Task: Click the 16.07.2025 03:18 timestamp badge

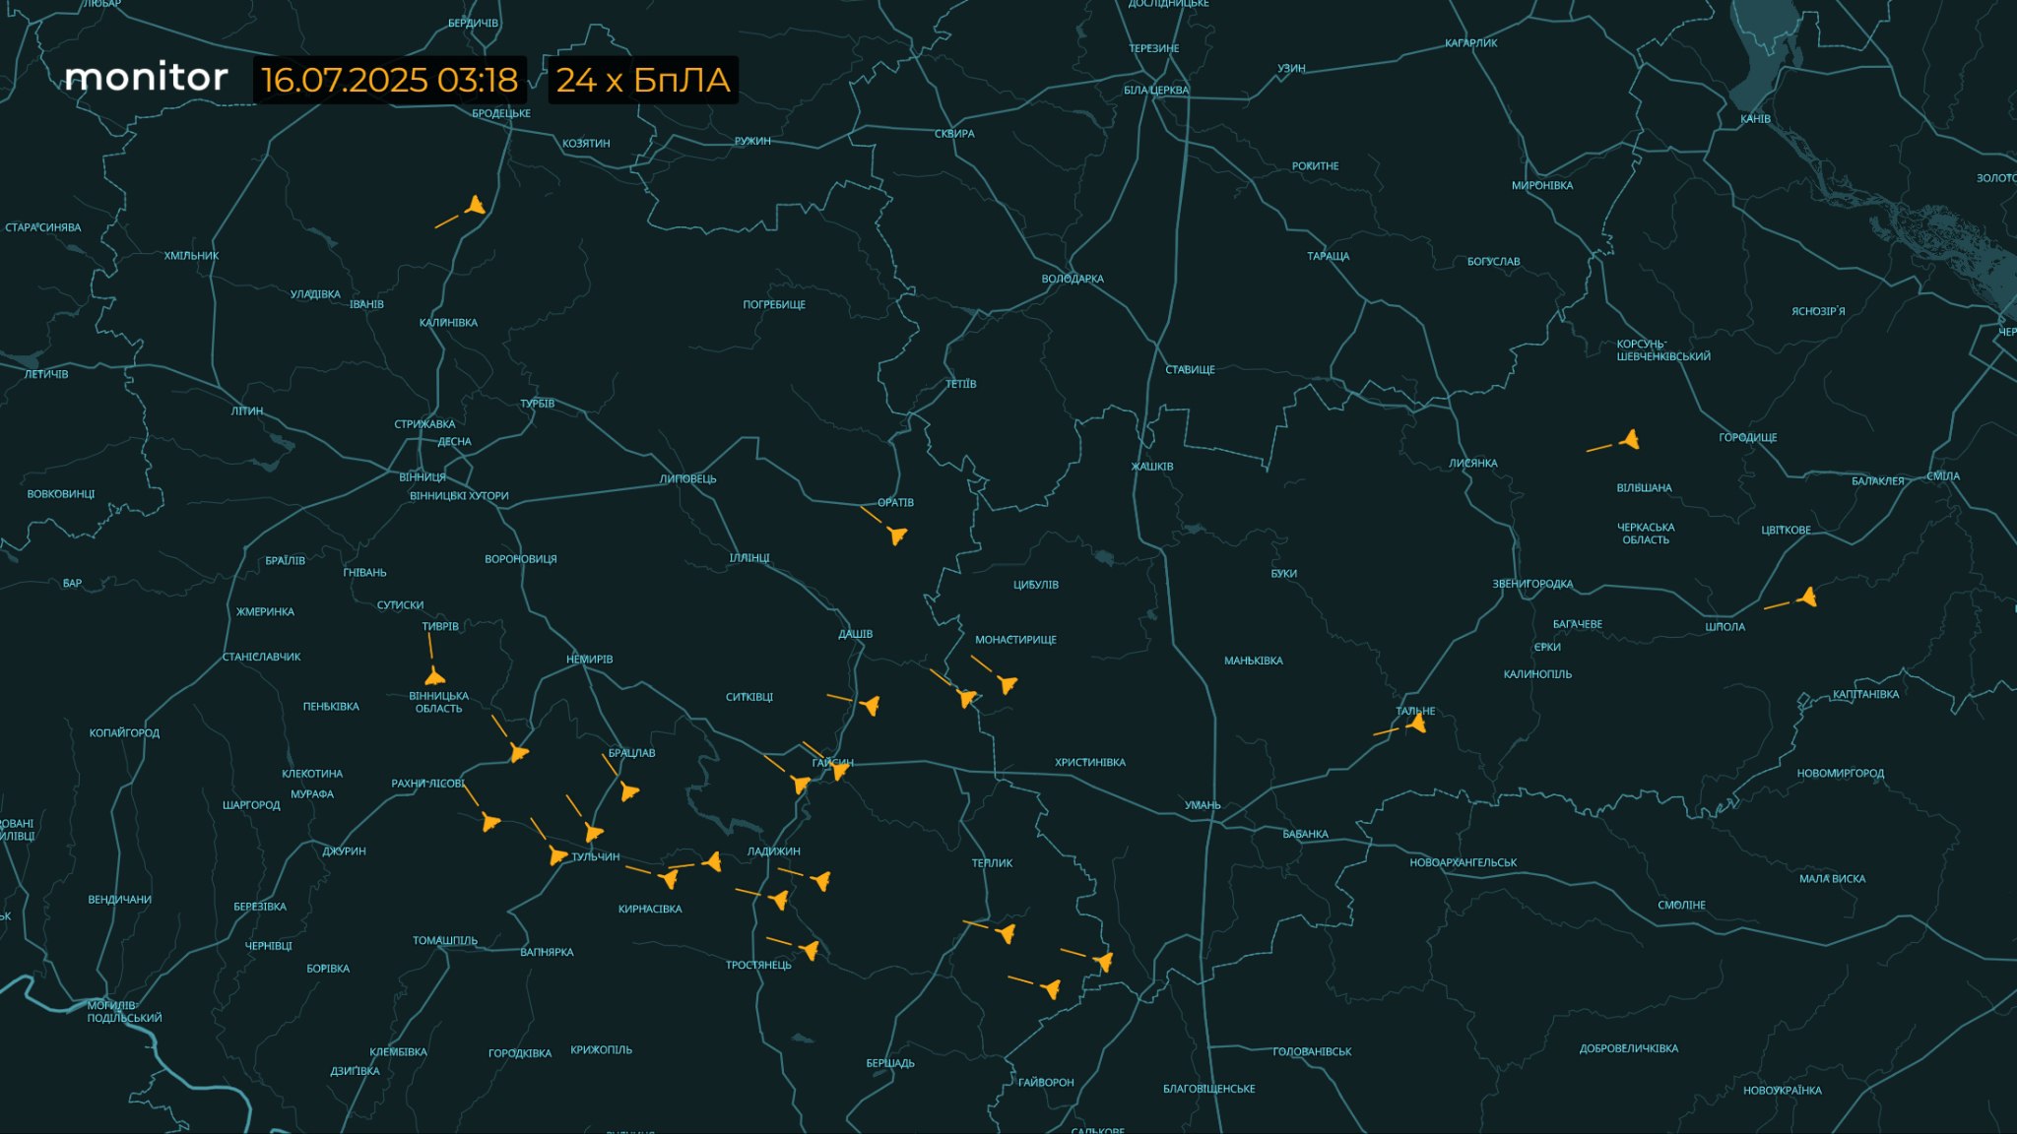Action: pos(390,80)
